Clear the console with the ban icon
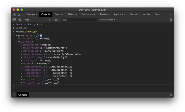 tap(20, 20)
